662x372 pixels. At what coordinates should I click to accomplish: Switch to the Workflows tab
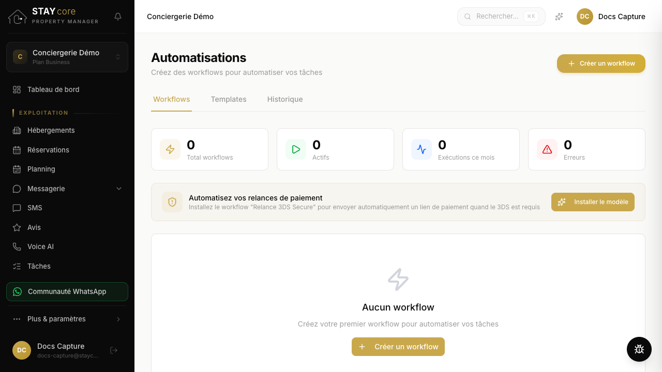[x=172, y=99]
